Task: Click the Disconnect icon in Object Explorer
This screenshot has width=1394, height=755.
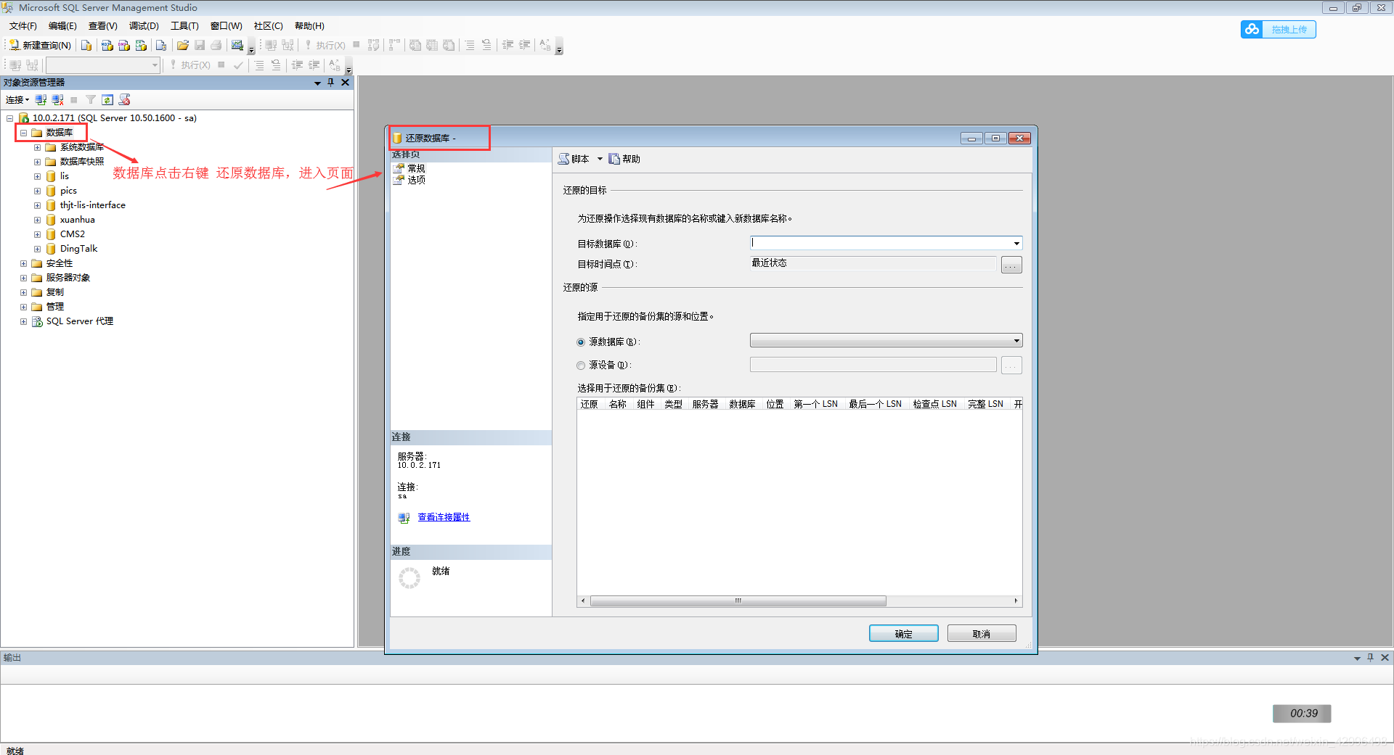Action: [57, 99]
